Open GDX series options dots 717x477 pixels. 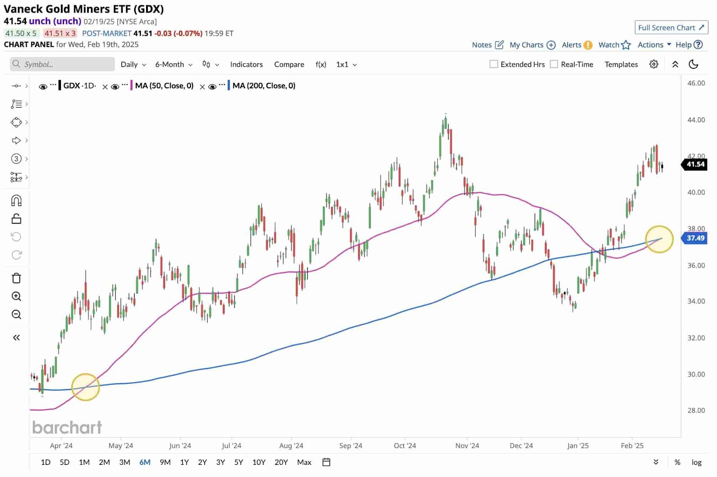pyautogui.click(x=53, y=85)
